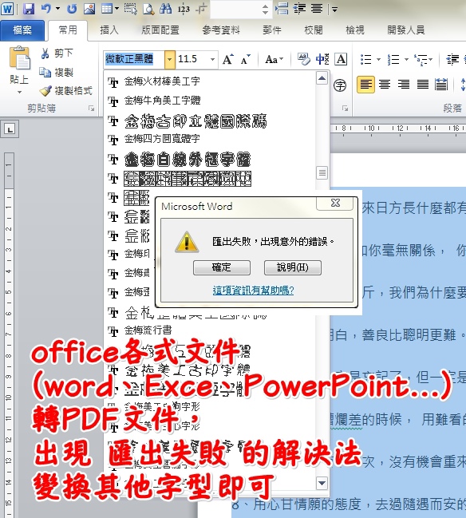Select font 金梅牛角美工字體
466x518 pixels.
pos(162,100)
